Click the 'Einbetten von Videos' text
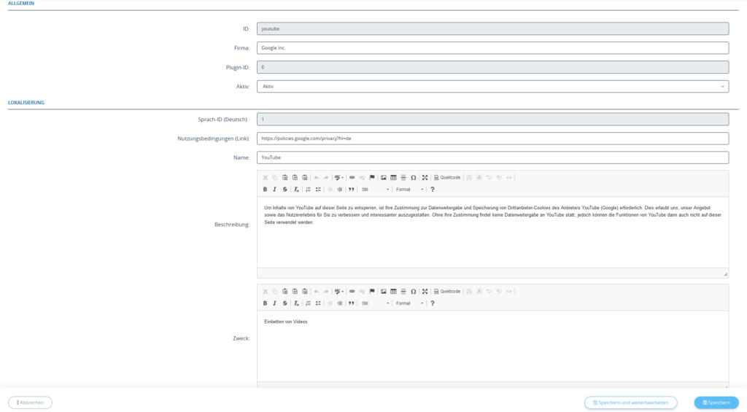Screen dimensions: 747x412 286,322
